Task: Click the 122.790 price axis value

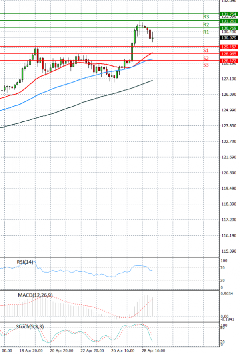Action: [x=229, y=142]
